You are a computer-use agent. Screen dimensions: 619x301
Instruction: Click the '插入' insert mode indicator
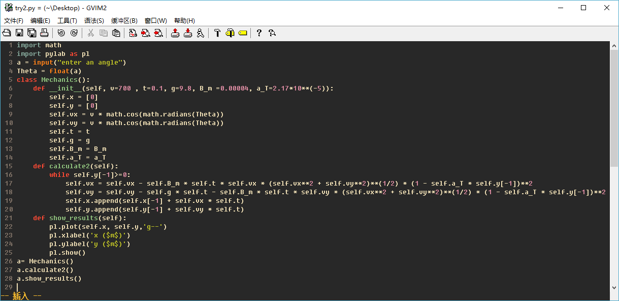point(21,296)
